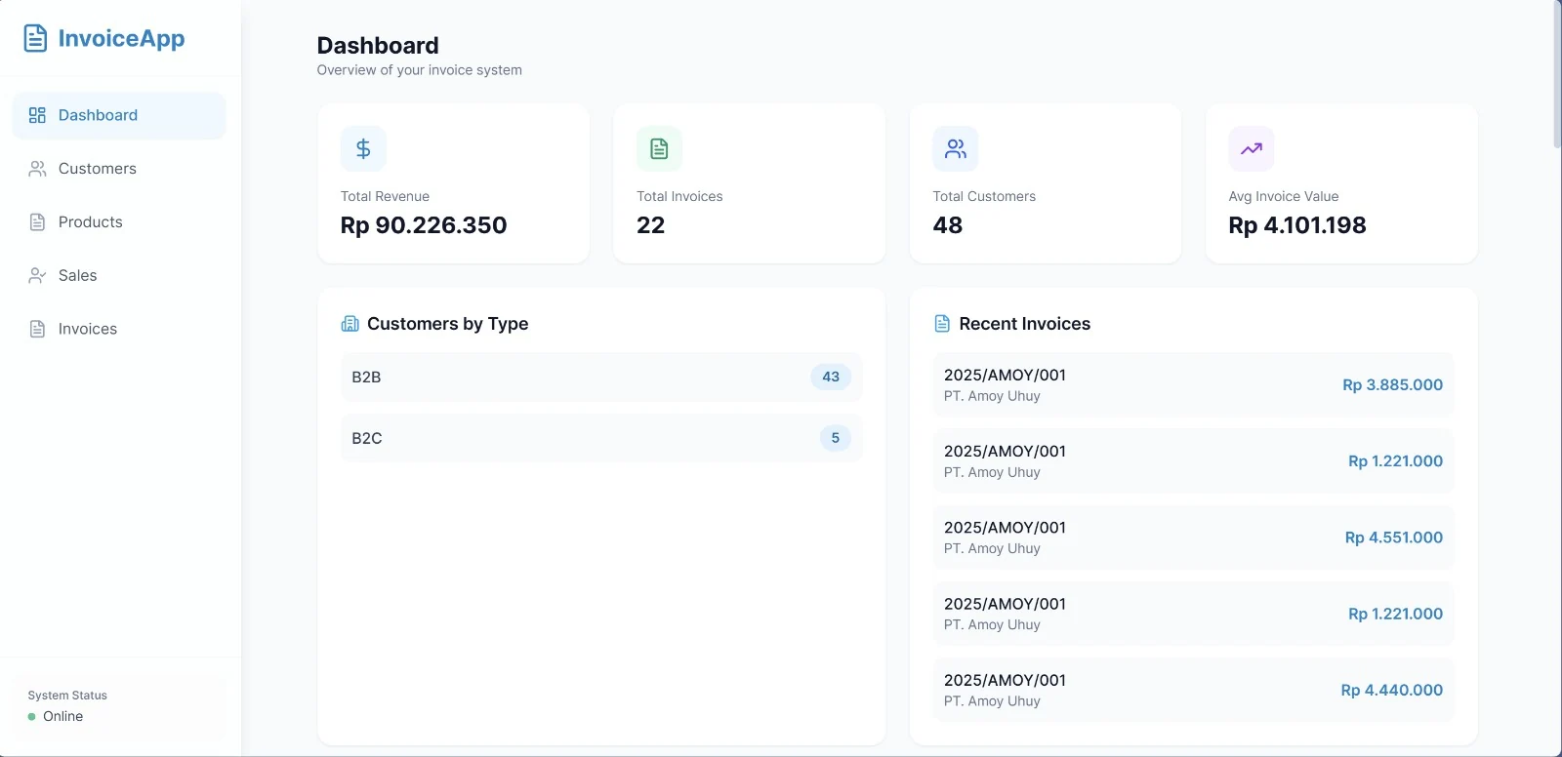Click the B2B count badge showing 43
Screen dimensions: 1562x757
click(x=831, y=377)
